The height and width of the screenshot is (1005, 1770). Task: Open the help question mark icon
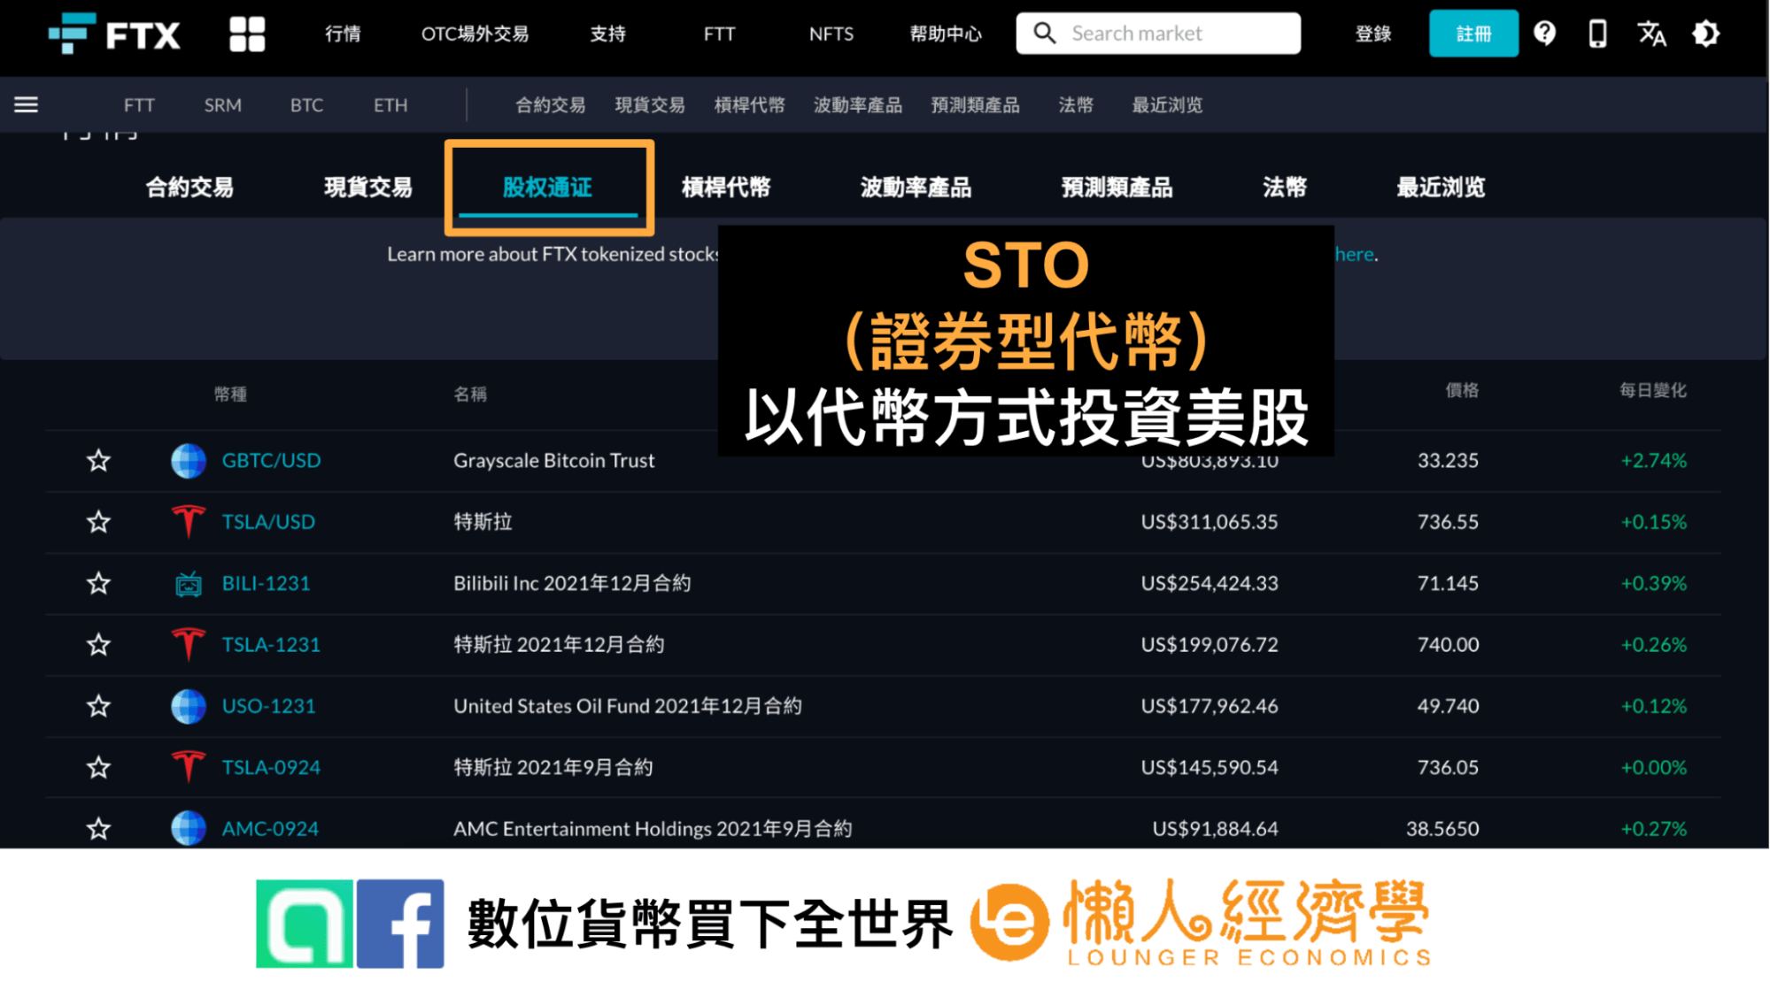(x=1544, y=34)
